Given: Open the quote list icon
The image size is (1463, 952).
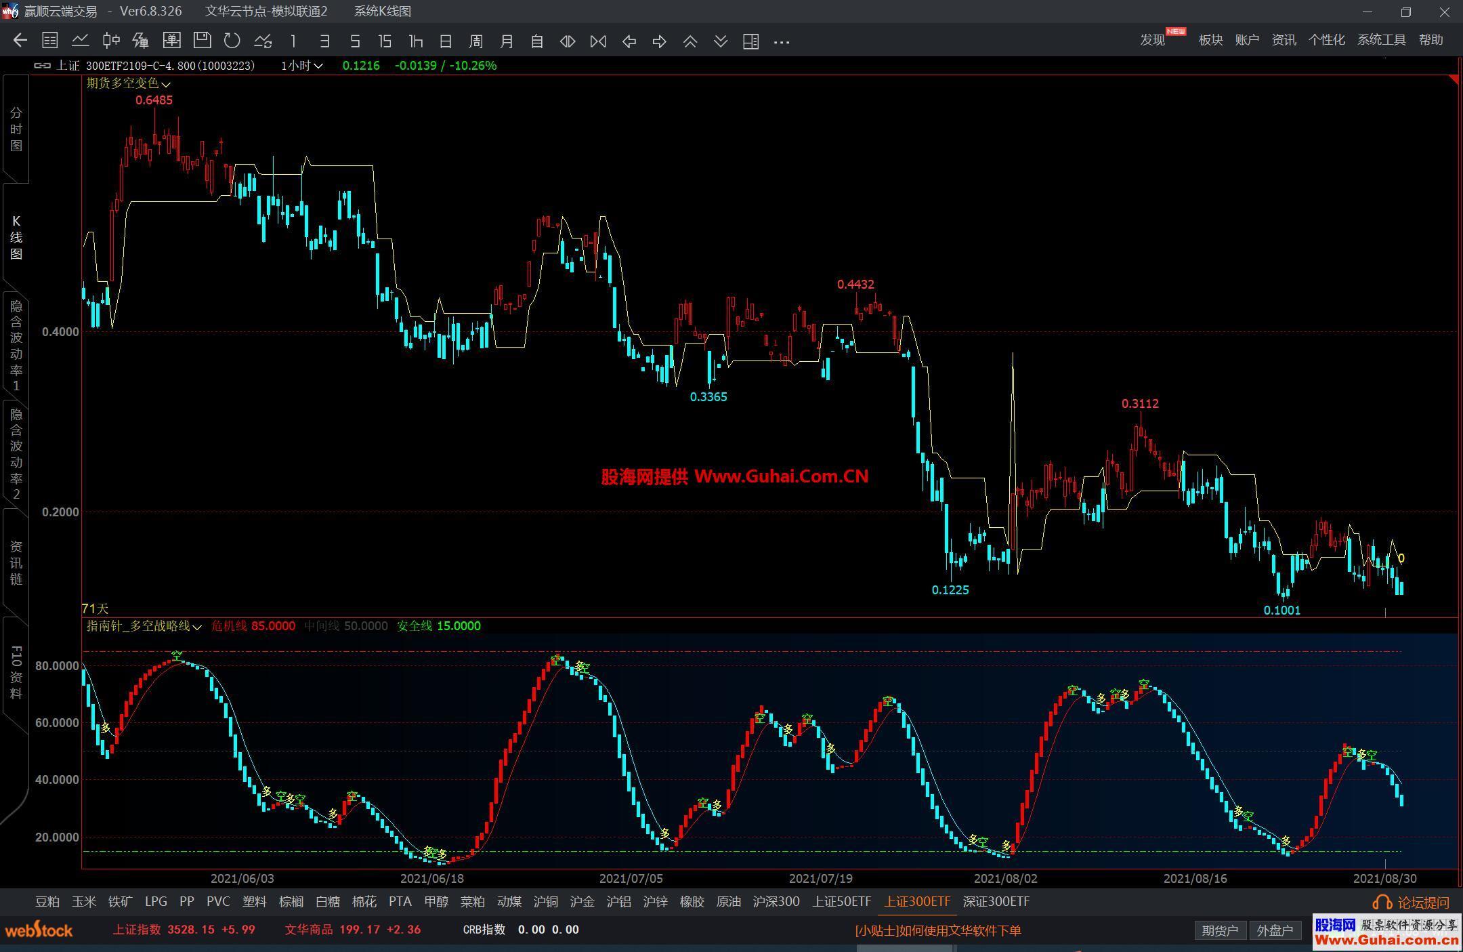Looking at the screenshot, I should click(49, 41).
